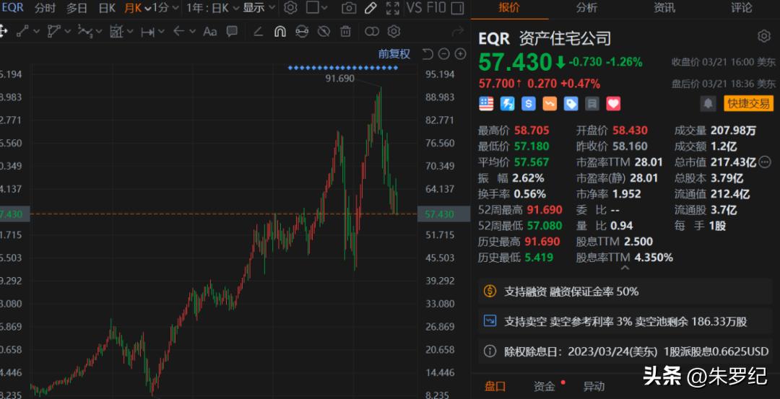Collapse quote details with up chevron
This screenshot has height=399, width=780.
625,268
